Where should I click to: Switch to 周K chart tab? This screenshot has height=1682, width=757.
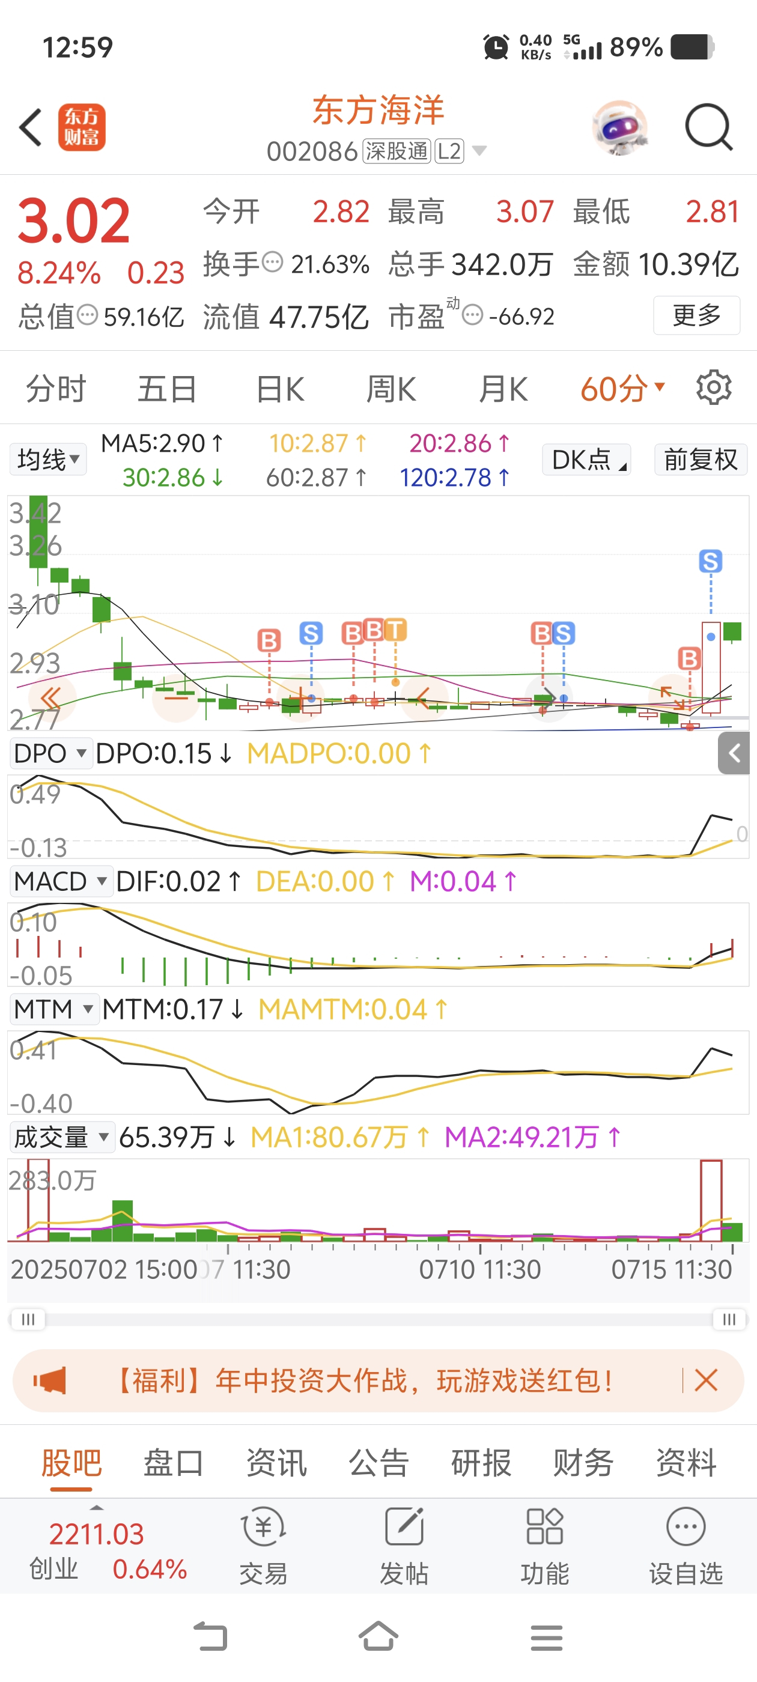click(x=391, y=389)
